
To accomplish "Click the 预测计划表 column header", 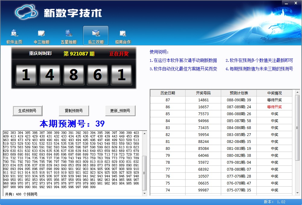I will [x=239, y=93].
